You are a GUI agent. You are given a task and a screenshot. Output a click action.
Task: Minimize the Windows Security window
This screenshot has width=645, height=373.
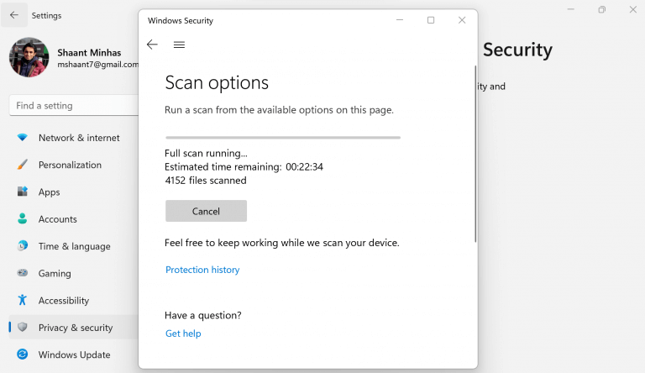(x=400, y=20)
